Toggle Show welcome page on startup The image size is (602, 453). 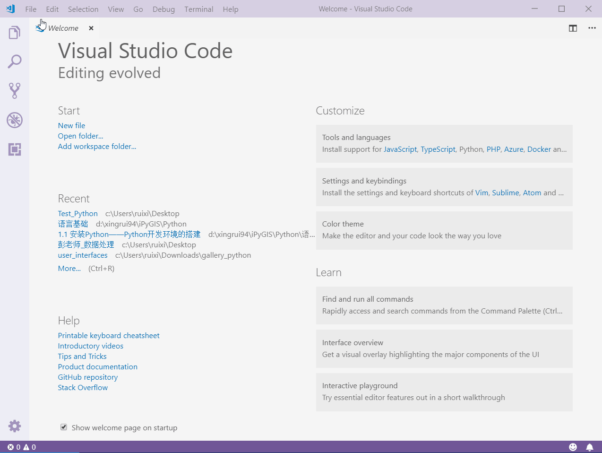(64, 427)
